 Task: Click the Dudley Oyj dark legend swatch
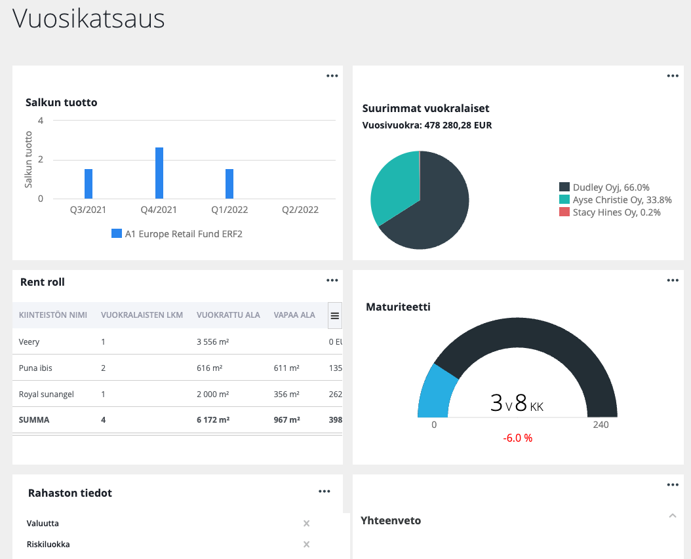pyautogui.click(x=564, y=187)
